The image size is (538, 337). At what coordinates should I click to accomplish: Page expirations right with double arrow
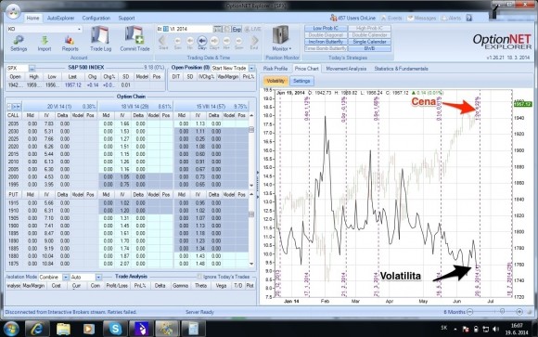pyautogui.click(x=17, y=107)
